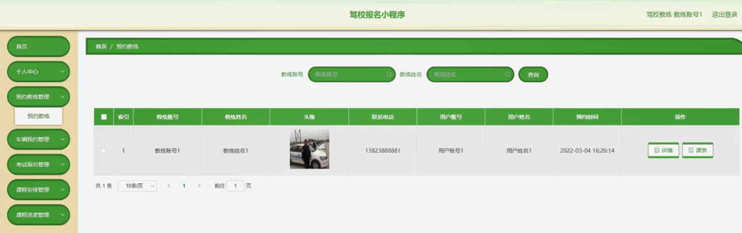Image resolution: width=742 pixels, height=233 pixels.
Task: Click the document icon on 课表 button
Action: (x=691, y=151)
